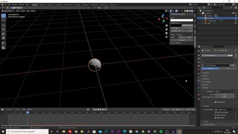Open the Modifier wrench properties tab
This screenshot has height=134, width=238.
point(199,77)
